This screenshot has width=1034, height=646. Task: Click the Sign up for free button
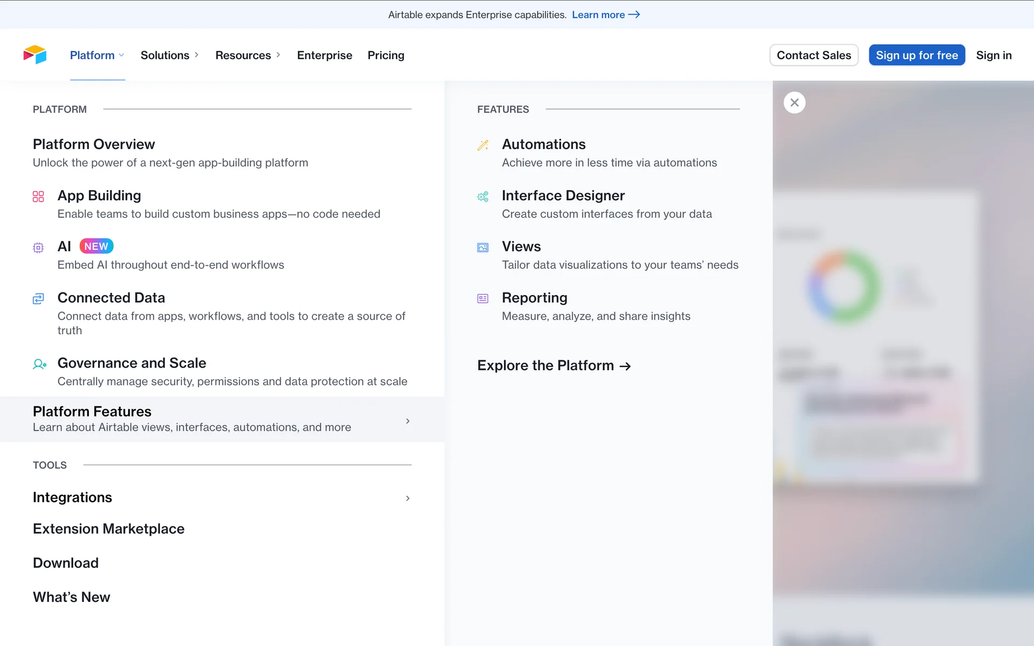point(917,55)
